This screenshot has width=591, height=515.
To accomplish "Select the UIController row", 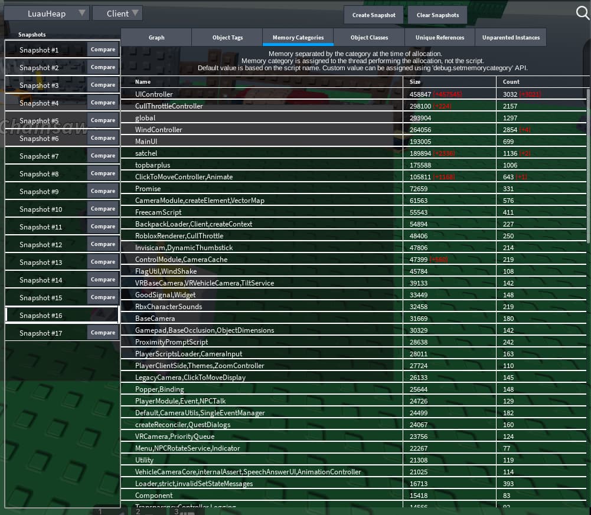I will click(x=354, y=94).
